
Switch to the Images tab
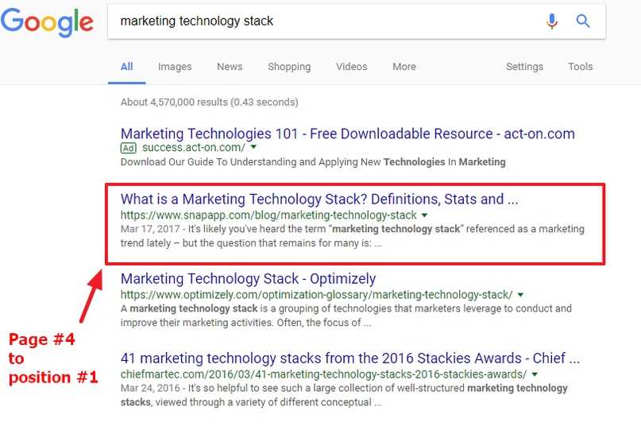click(x=173, y=67)
